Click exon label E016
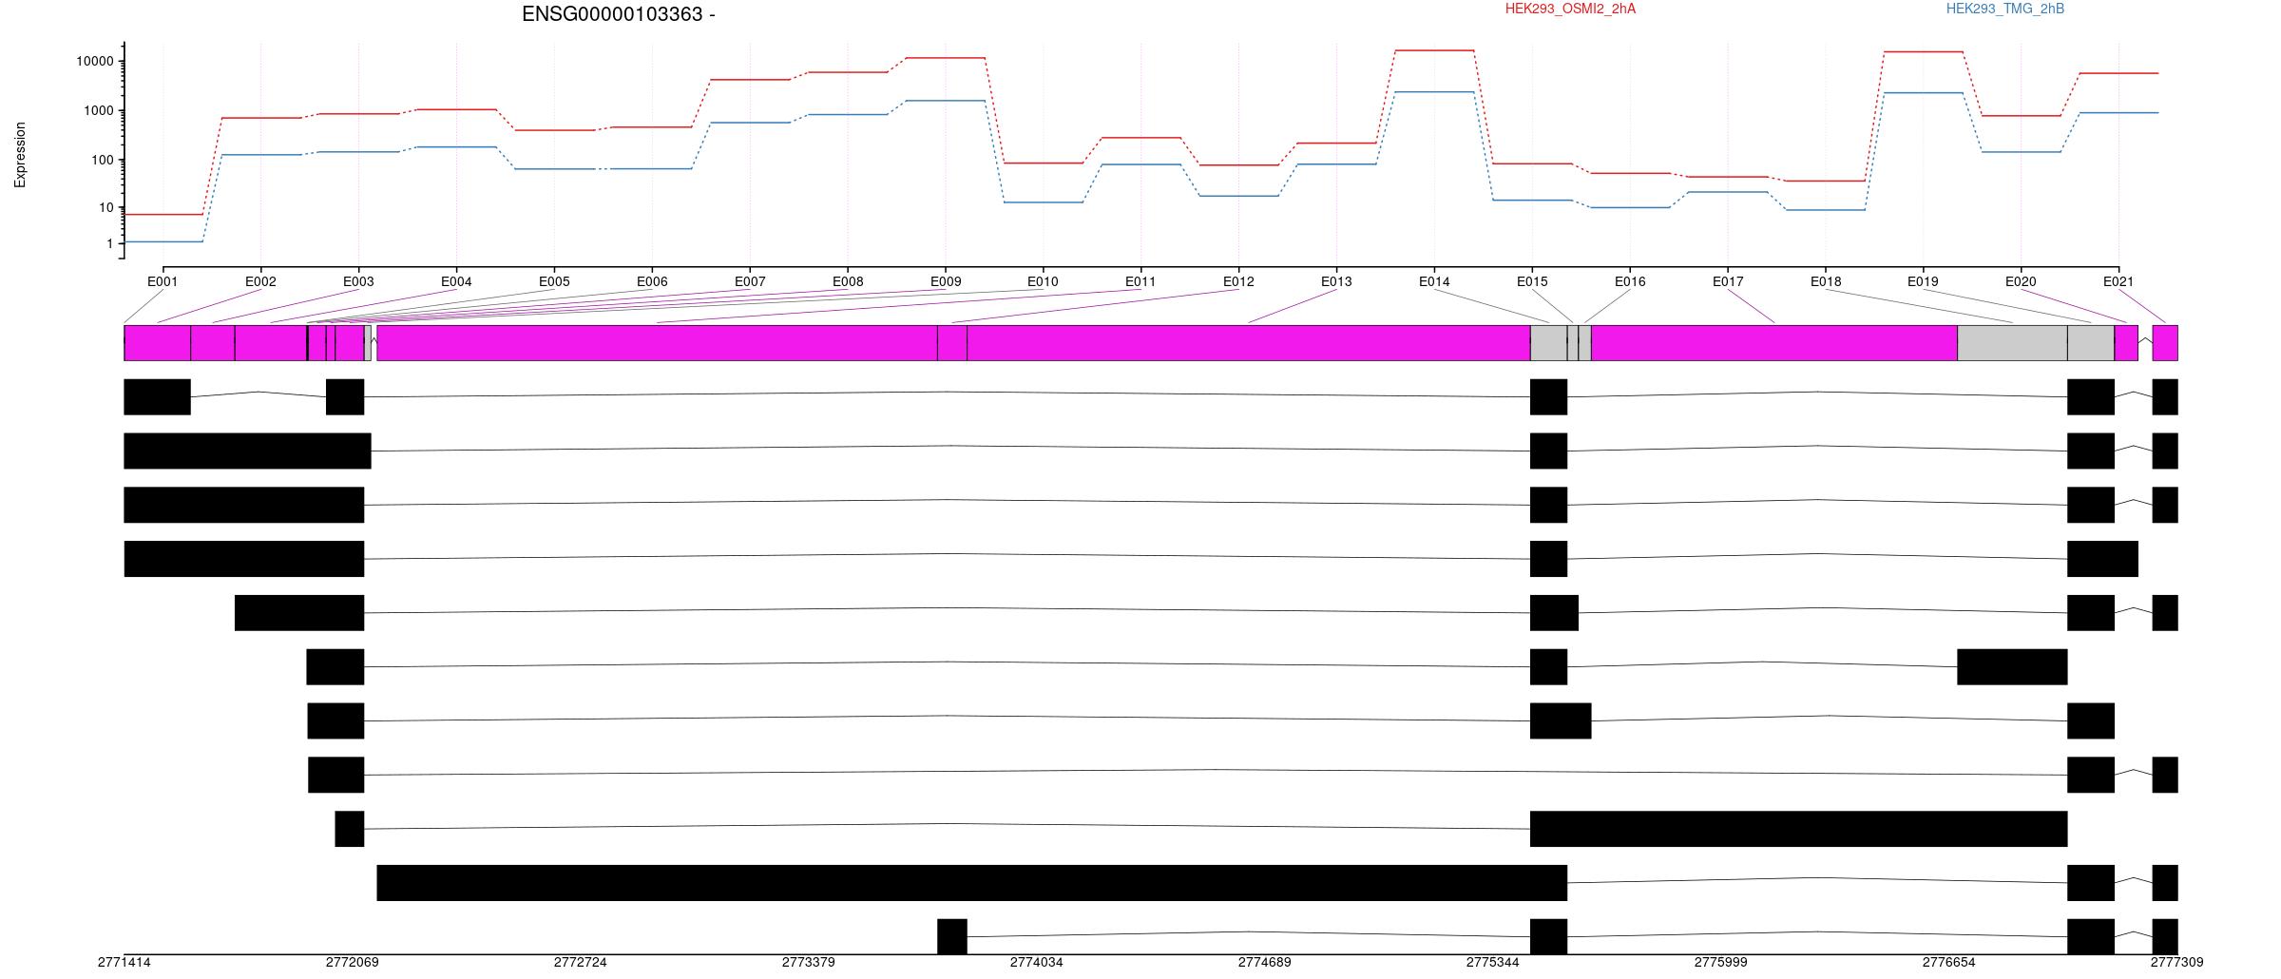This screenshot has width=2281, height=979. click(x=1630, y=282)
